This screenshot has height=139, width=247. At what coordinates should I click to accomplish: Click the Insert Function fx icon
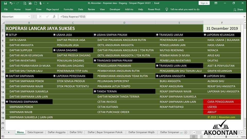pyautogui.click(x=54, y=16)
